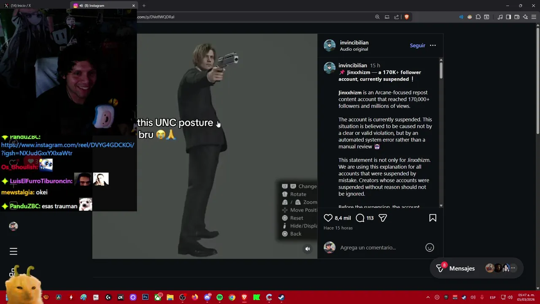Click the share page icon in the address bar
Viewport: 540px width, 304px height.
click(x=397, y=17)
